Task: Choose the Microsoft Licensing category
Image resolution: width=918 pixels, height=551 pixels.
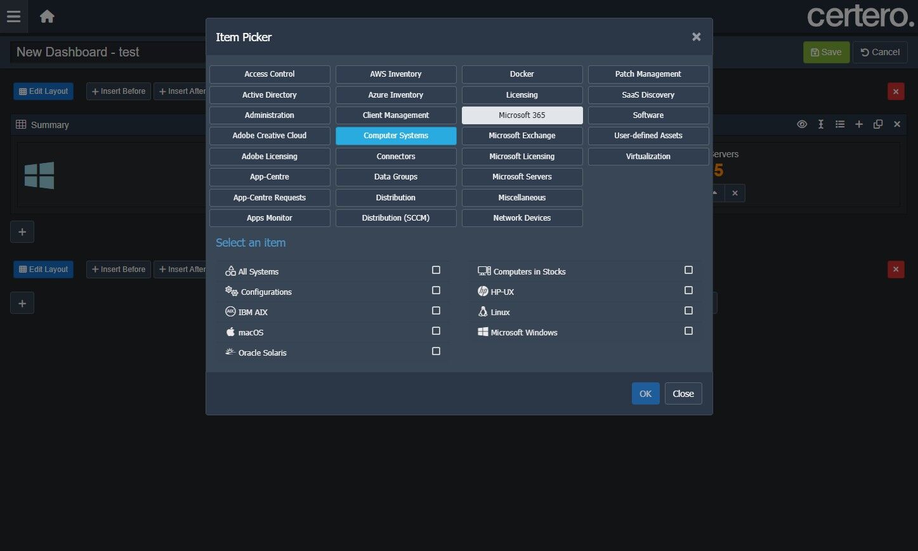Action: (x=522, y=157)
